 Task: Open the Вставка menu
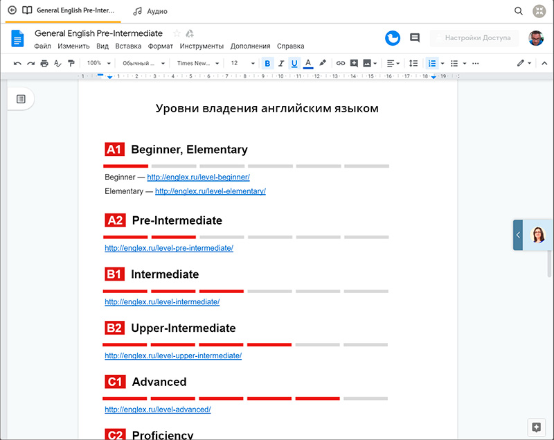[128, 46]
